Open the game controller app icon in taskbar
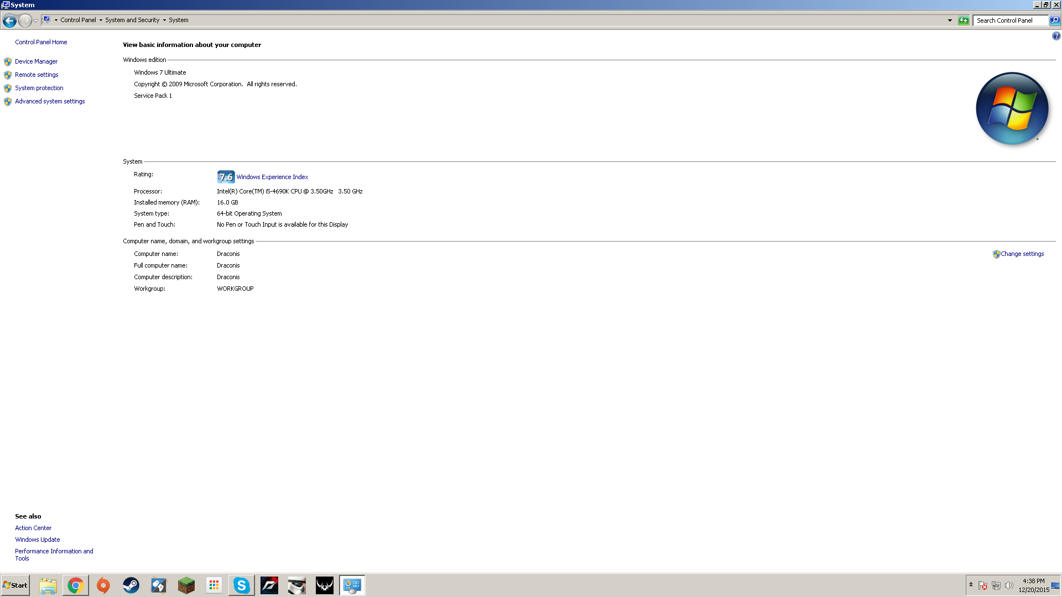The width and height of the screenshot is (1062, 597). pos(159,585)
